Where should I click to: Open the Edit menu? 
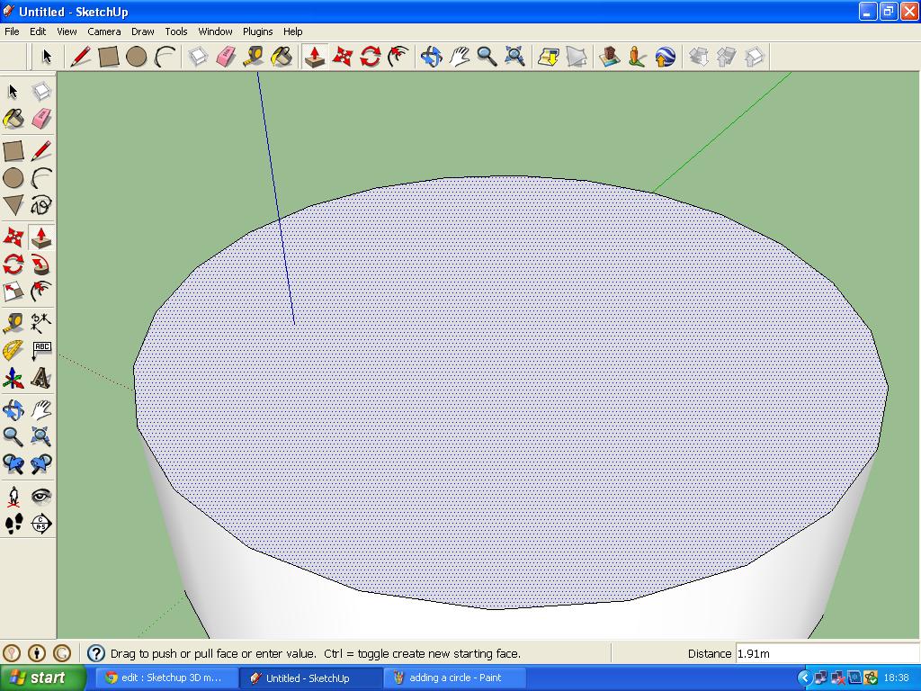[38, 31]
